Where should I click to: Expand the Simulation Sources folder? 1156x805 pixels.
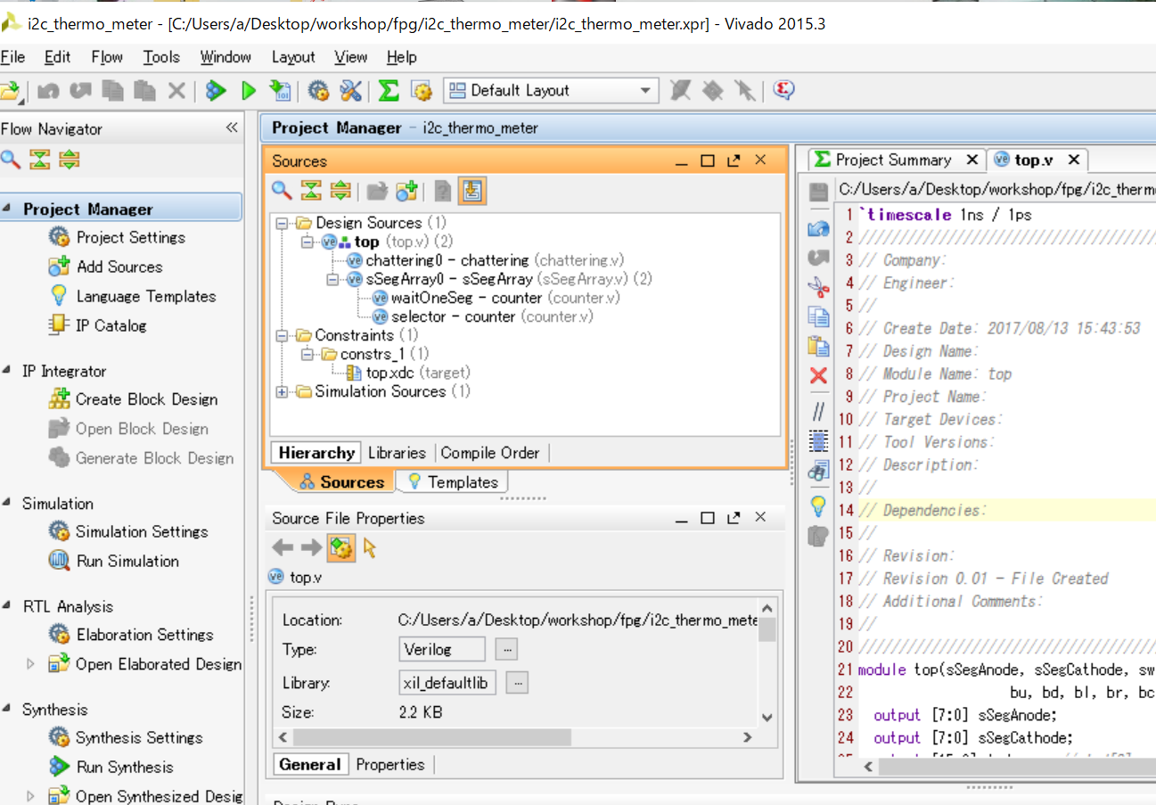[x=283, y=391]
